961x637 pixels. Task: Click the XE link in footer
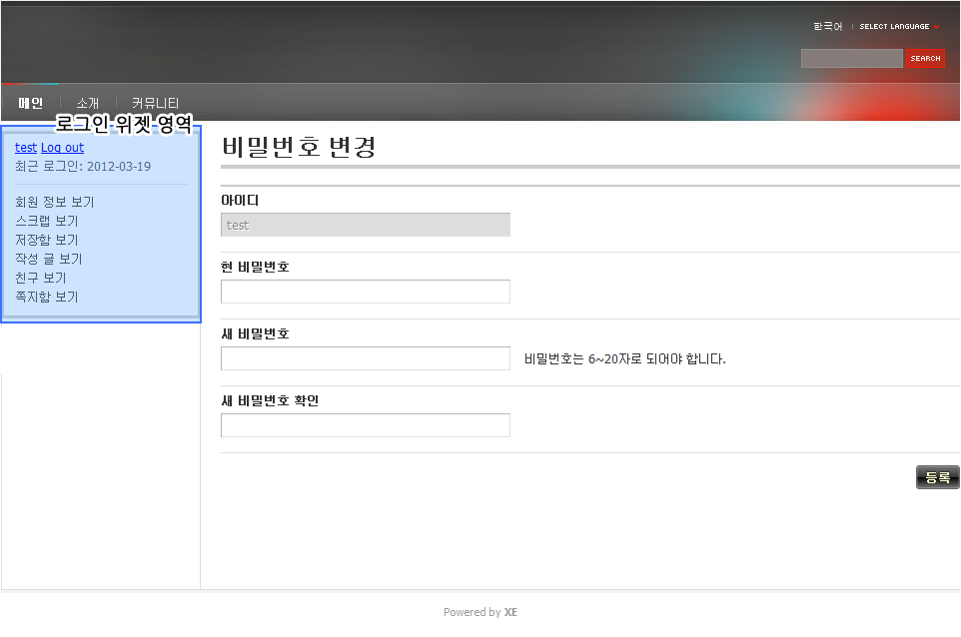point(510,612)
